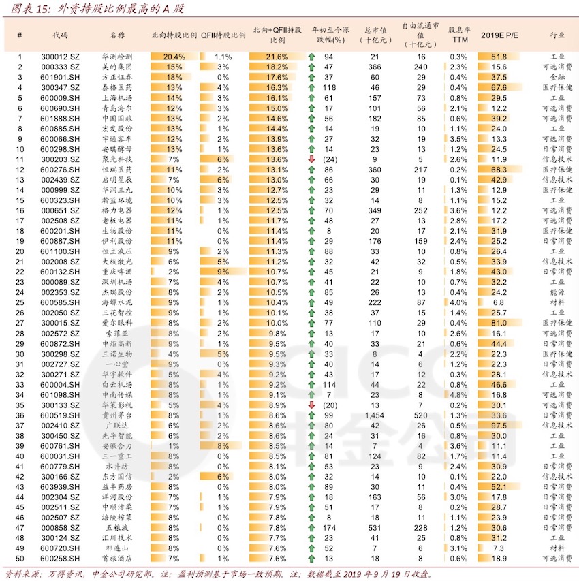Click the 174 year-to-date change value
579x581 pixels.
pyautogui.click(x=329, y=528)
